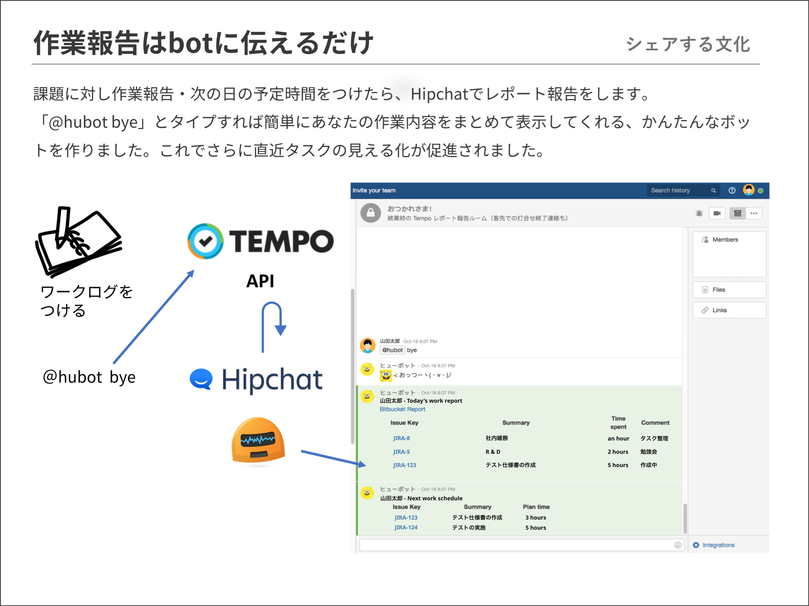Click the Search history field
Image resolution: width=809 pixels, height=606 pixels.
point(683,190)
